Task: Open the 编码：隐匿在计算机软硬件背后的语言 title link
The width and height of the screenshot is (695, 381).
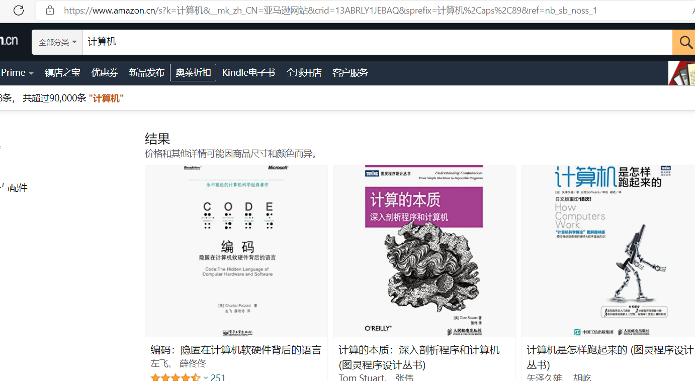Action: [236, 350]
